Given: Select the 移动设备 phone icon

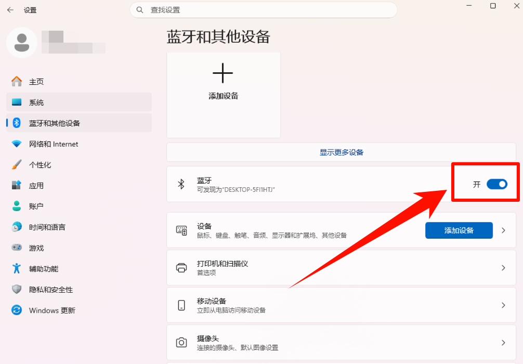Looking at the screenshot, I should coord(181,305).
